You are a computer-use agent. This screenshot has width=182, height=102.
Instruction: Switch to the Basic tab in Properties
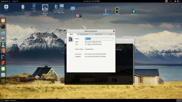[71, 34]
